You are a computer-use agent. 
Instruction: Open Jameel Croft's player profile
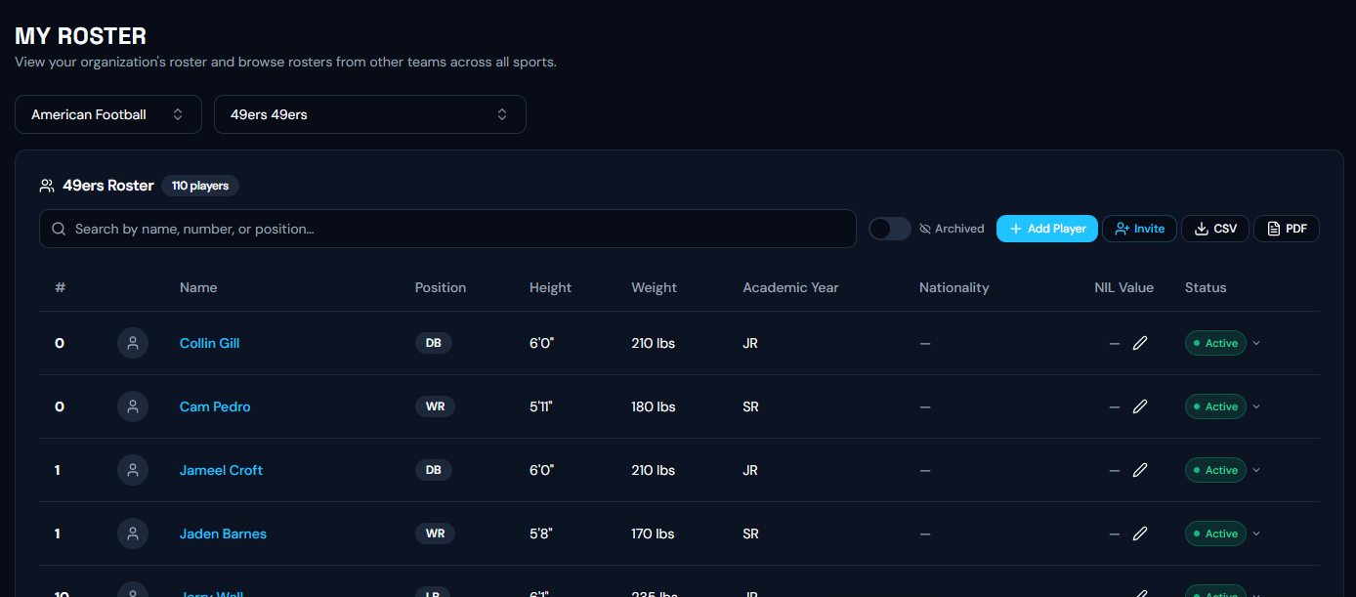coord(221,470)
